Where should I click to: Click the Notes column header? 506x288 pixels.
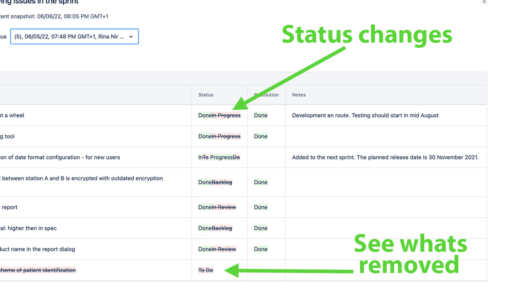(x=299, y=95)
